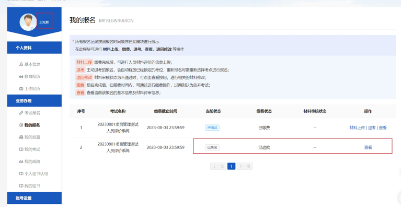Click the 当前状态 column header
This screenshot has width=401, height=207.
(x=213, y=111)
